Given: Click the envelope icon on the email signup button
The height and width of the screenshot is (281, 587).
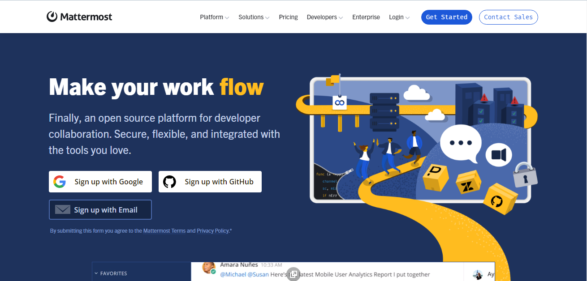Looking at the screenshot, I should [x=63, y=210].
